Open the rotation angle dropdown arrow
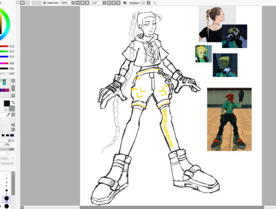The width and height of the screenshot is (276, 209). [x=104, y=3]
